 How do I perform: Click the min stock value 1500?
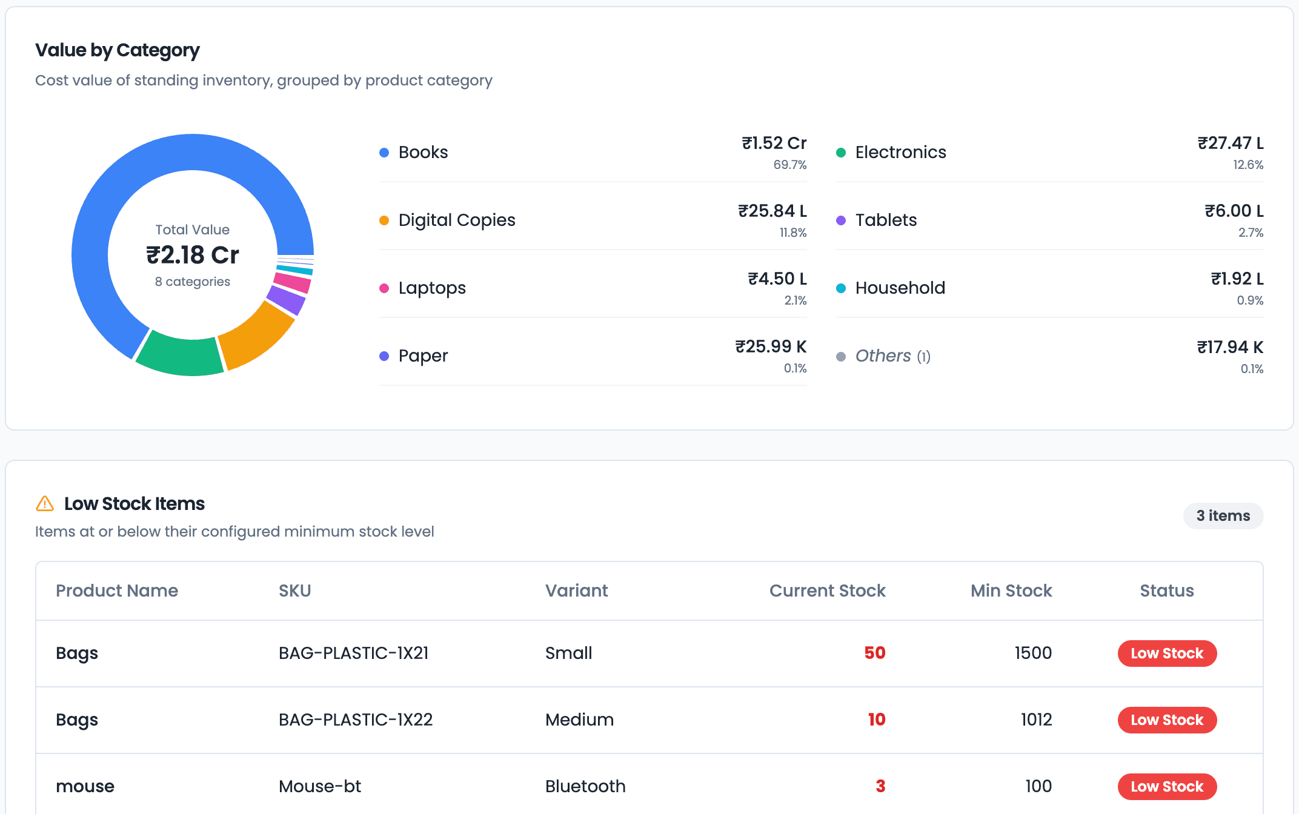point(1033,654)
